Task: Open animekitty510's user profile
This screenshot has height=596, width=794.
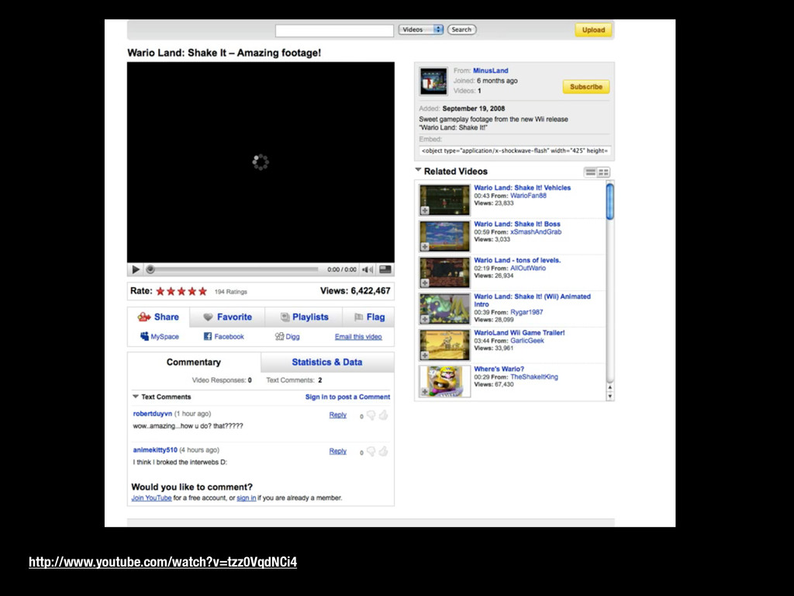Action: [155, 449]
